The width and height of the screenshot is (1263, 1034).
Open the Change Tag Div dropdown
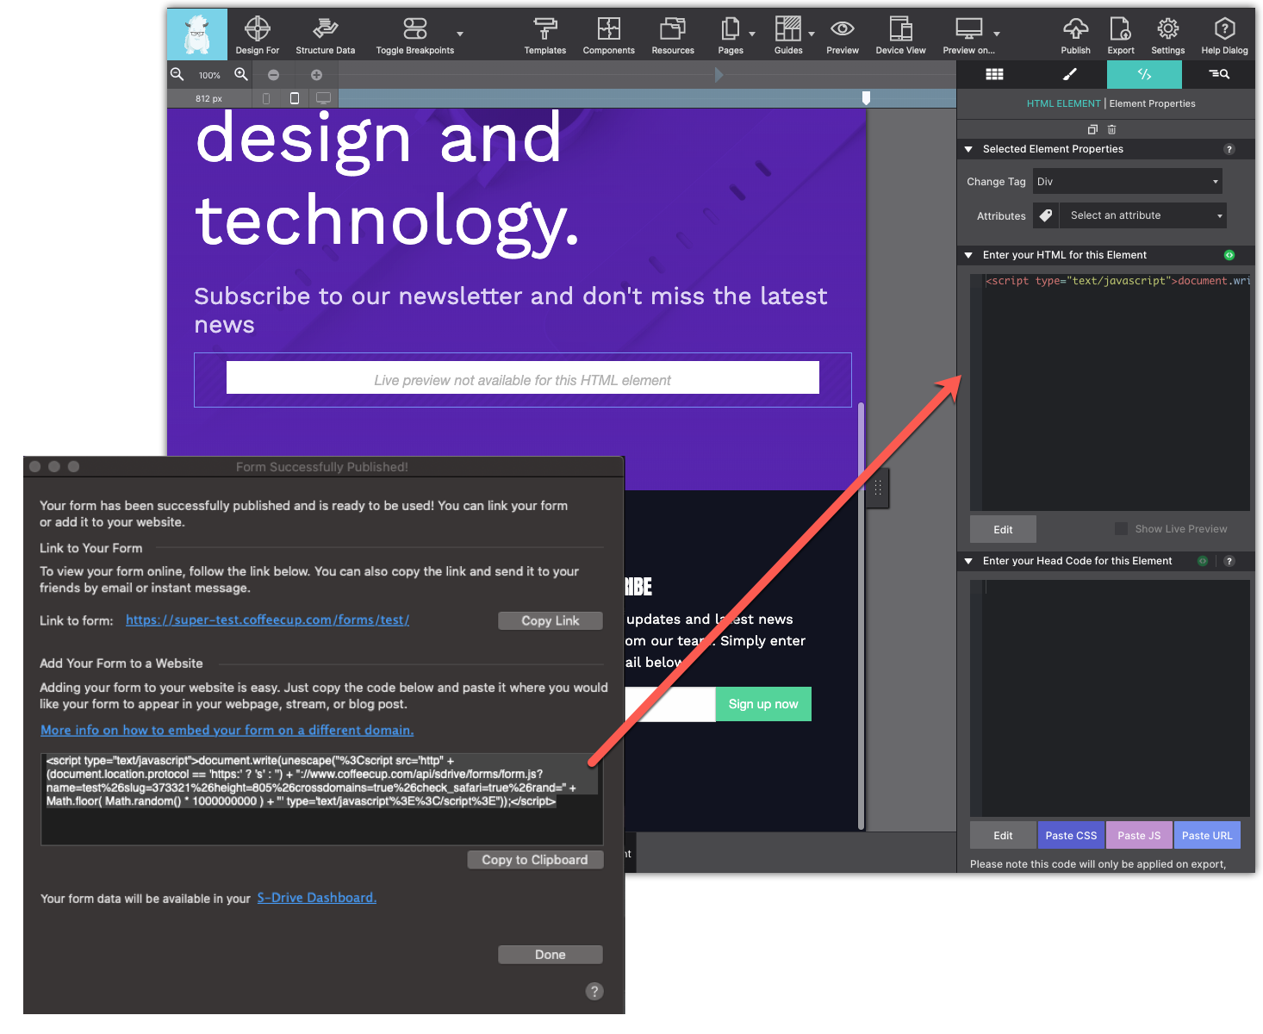pyautogui.click(x=1127, y=181)
